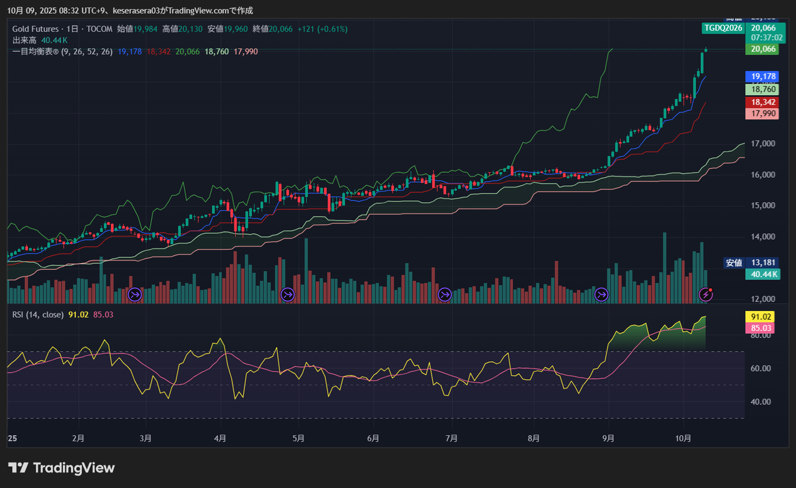Screen dimensions: 796x488
Task: Click the purple lightning bolt icon in October
Action: 705,295
